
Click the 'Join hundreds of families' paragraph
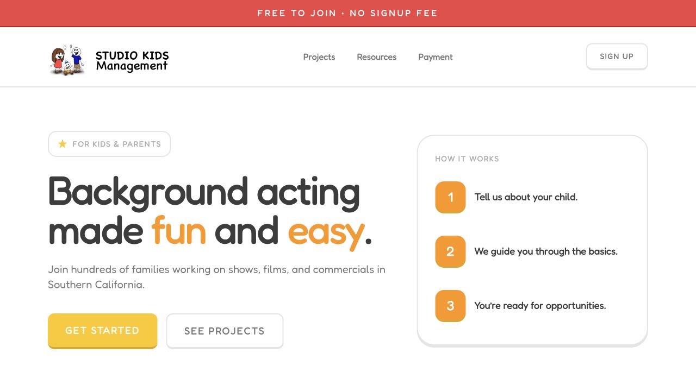[216, 277]
